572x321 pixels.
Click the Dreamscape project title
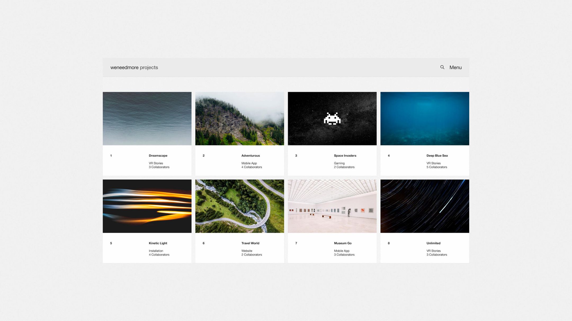click(x=158, y=156)
